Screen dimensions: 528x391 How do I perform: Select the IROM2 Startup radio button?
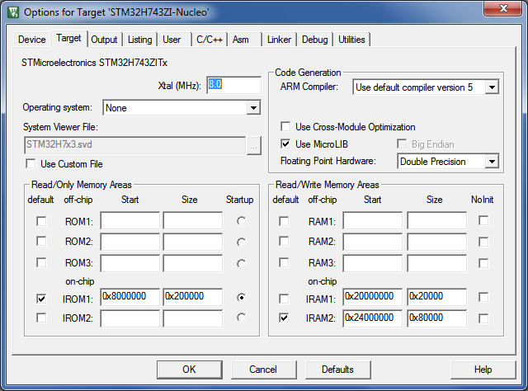[241, 318]
